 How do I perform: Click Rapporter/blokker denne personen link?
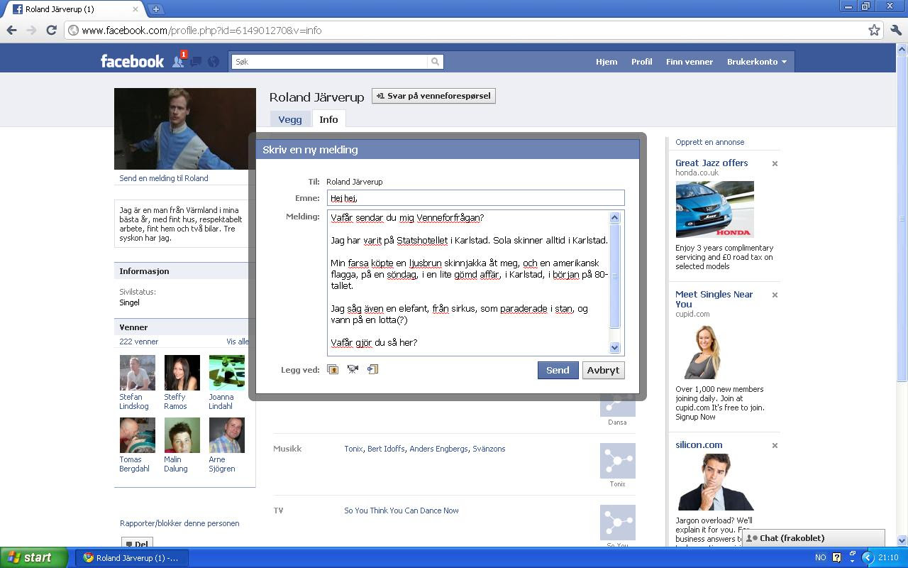[179, 523]
